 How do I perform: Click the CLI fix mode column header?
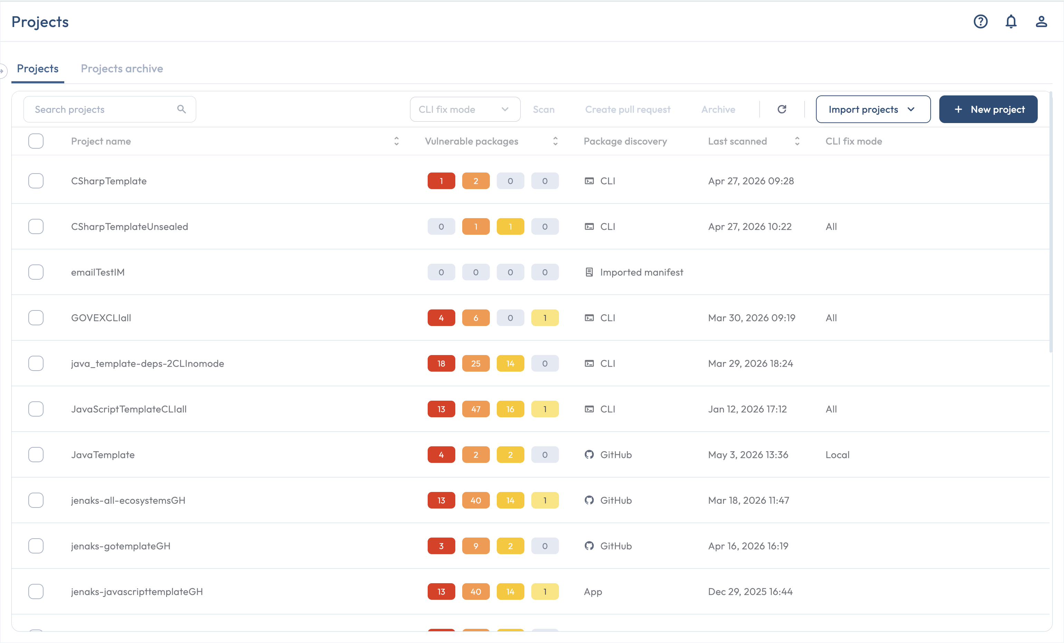click(854, 141)
